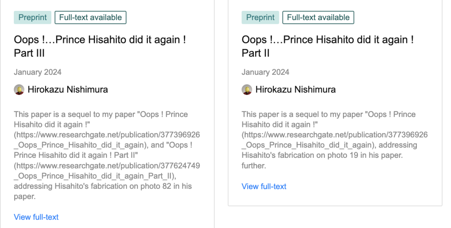Image resolution: width=451 pixels, height=228 pixels.
Task: Click Hirokazu Nishimura's avatar on Part II card
Action: point(247,89)
